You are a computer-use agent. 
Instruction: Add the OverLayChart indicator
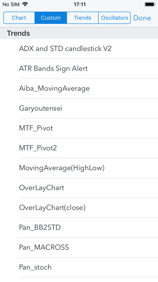point(79,188)
